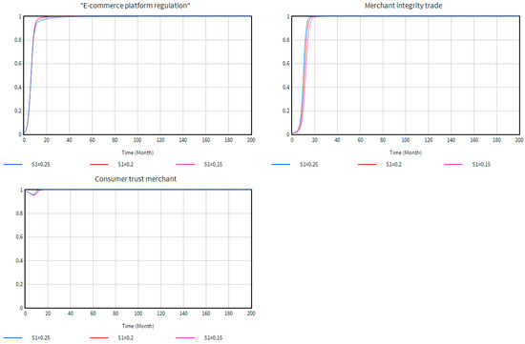
Task: Click the "E-commerce platform regulation" chart title
Action: point(135,6)
